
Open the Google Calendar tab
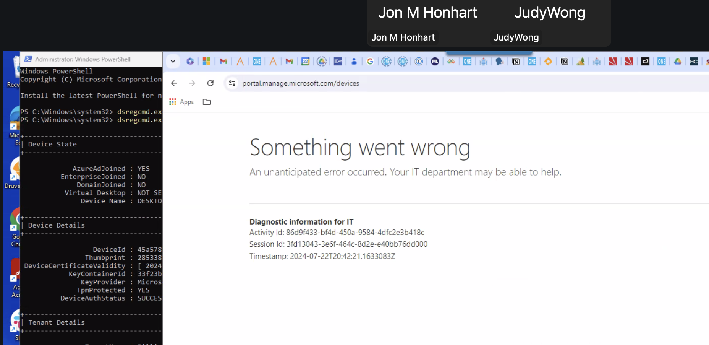306,61
